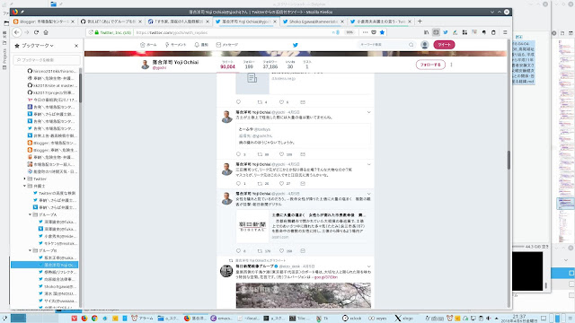This screenshot has width=575, height=323.
Task: Reload the current Twitter page
Action: click(36, 32)
